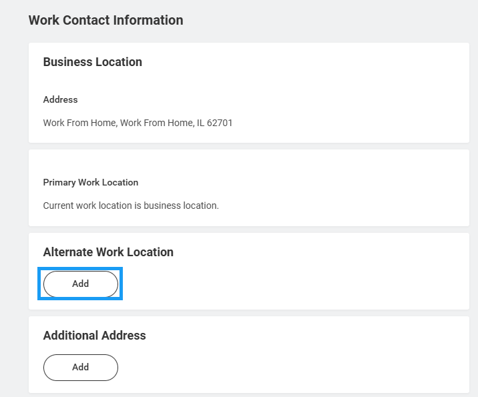
Task: Click gray background right of Work Contact Information
Action: (x=334, y=20)
